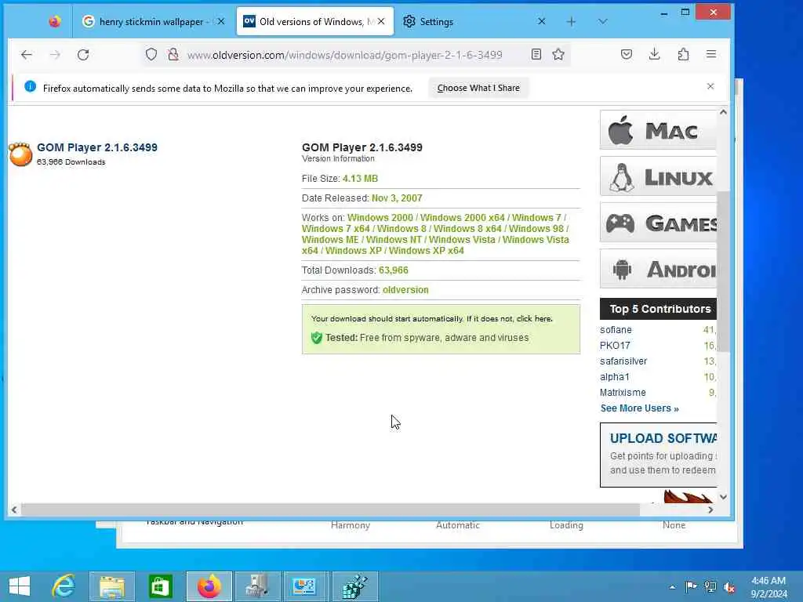Screen dimensions: 803x602
Task: Open the GOM Player 2.1.6.3499 title link
Action: coord(96,147)
